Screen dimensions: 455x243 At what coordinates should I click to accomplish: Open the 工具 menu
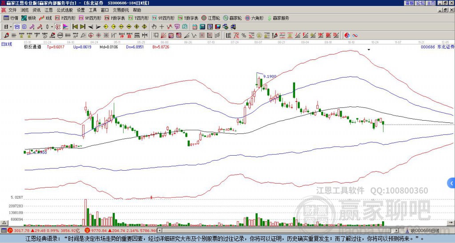(92, 10)
